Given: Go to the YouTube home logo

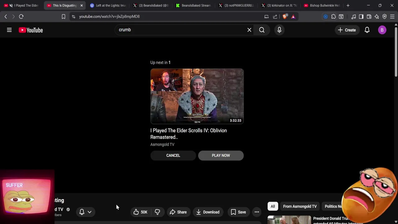Looking at the screenshot, I should [31, 30].
